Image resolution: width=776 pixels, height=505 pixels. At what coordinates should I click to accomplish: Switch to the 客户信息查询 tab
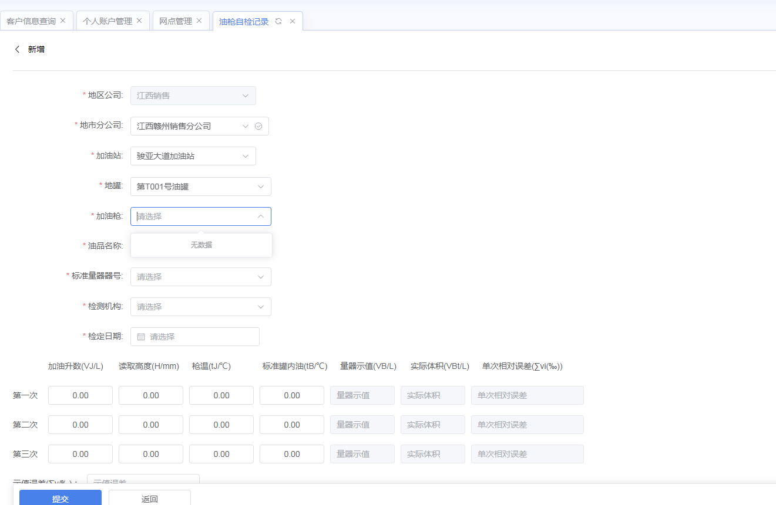[31, 21]
